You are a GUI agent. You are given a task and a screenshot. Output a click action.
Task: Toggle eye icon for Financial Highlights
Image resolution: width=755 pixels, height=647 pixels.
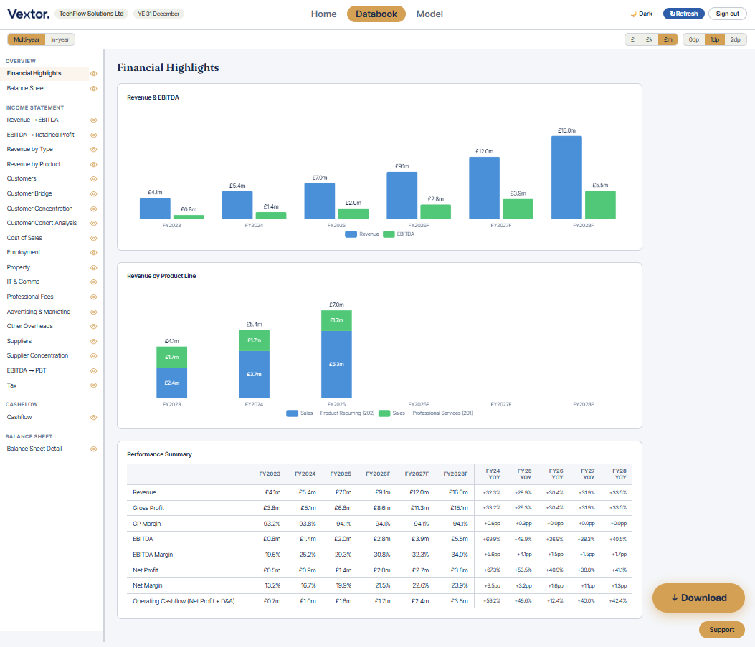(x=94, y=74)
